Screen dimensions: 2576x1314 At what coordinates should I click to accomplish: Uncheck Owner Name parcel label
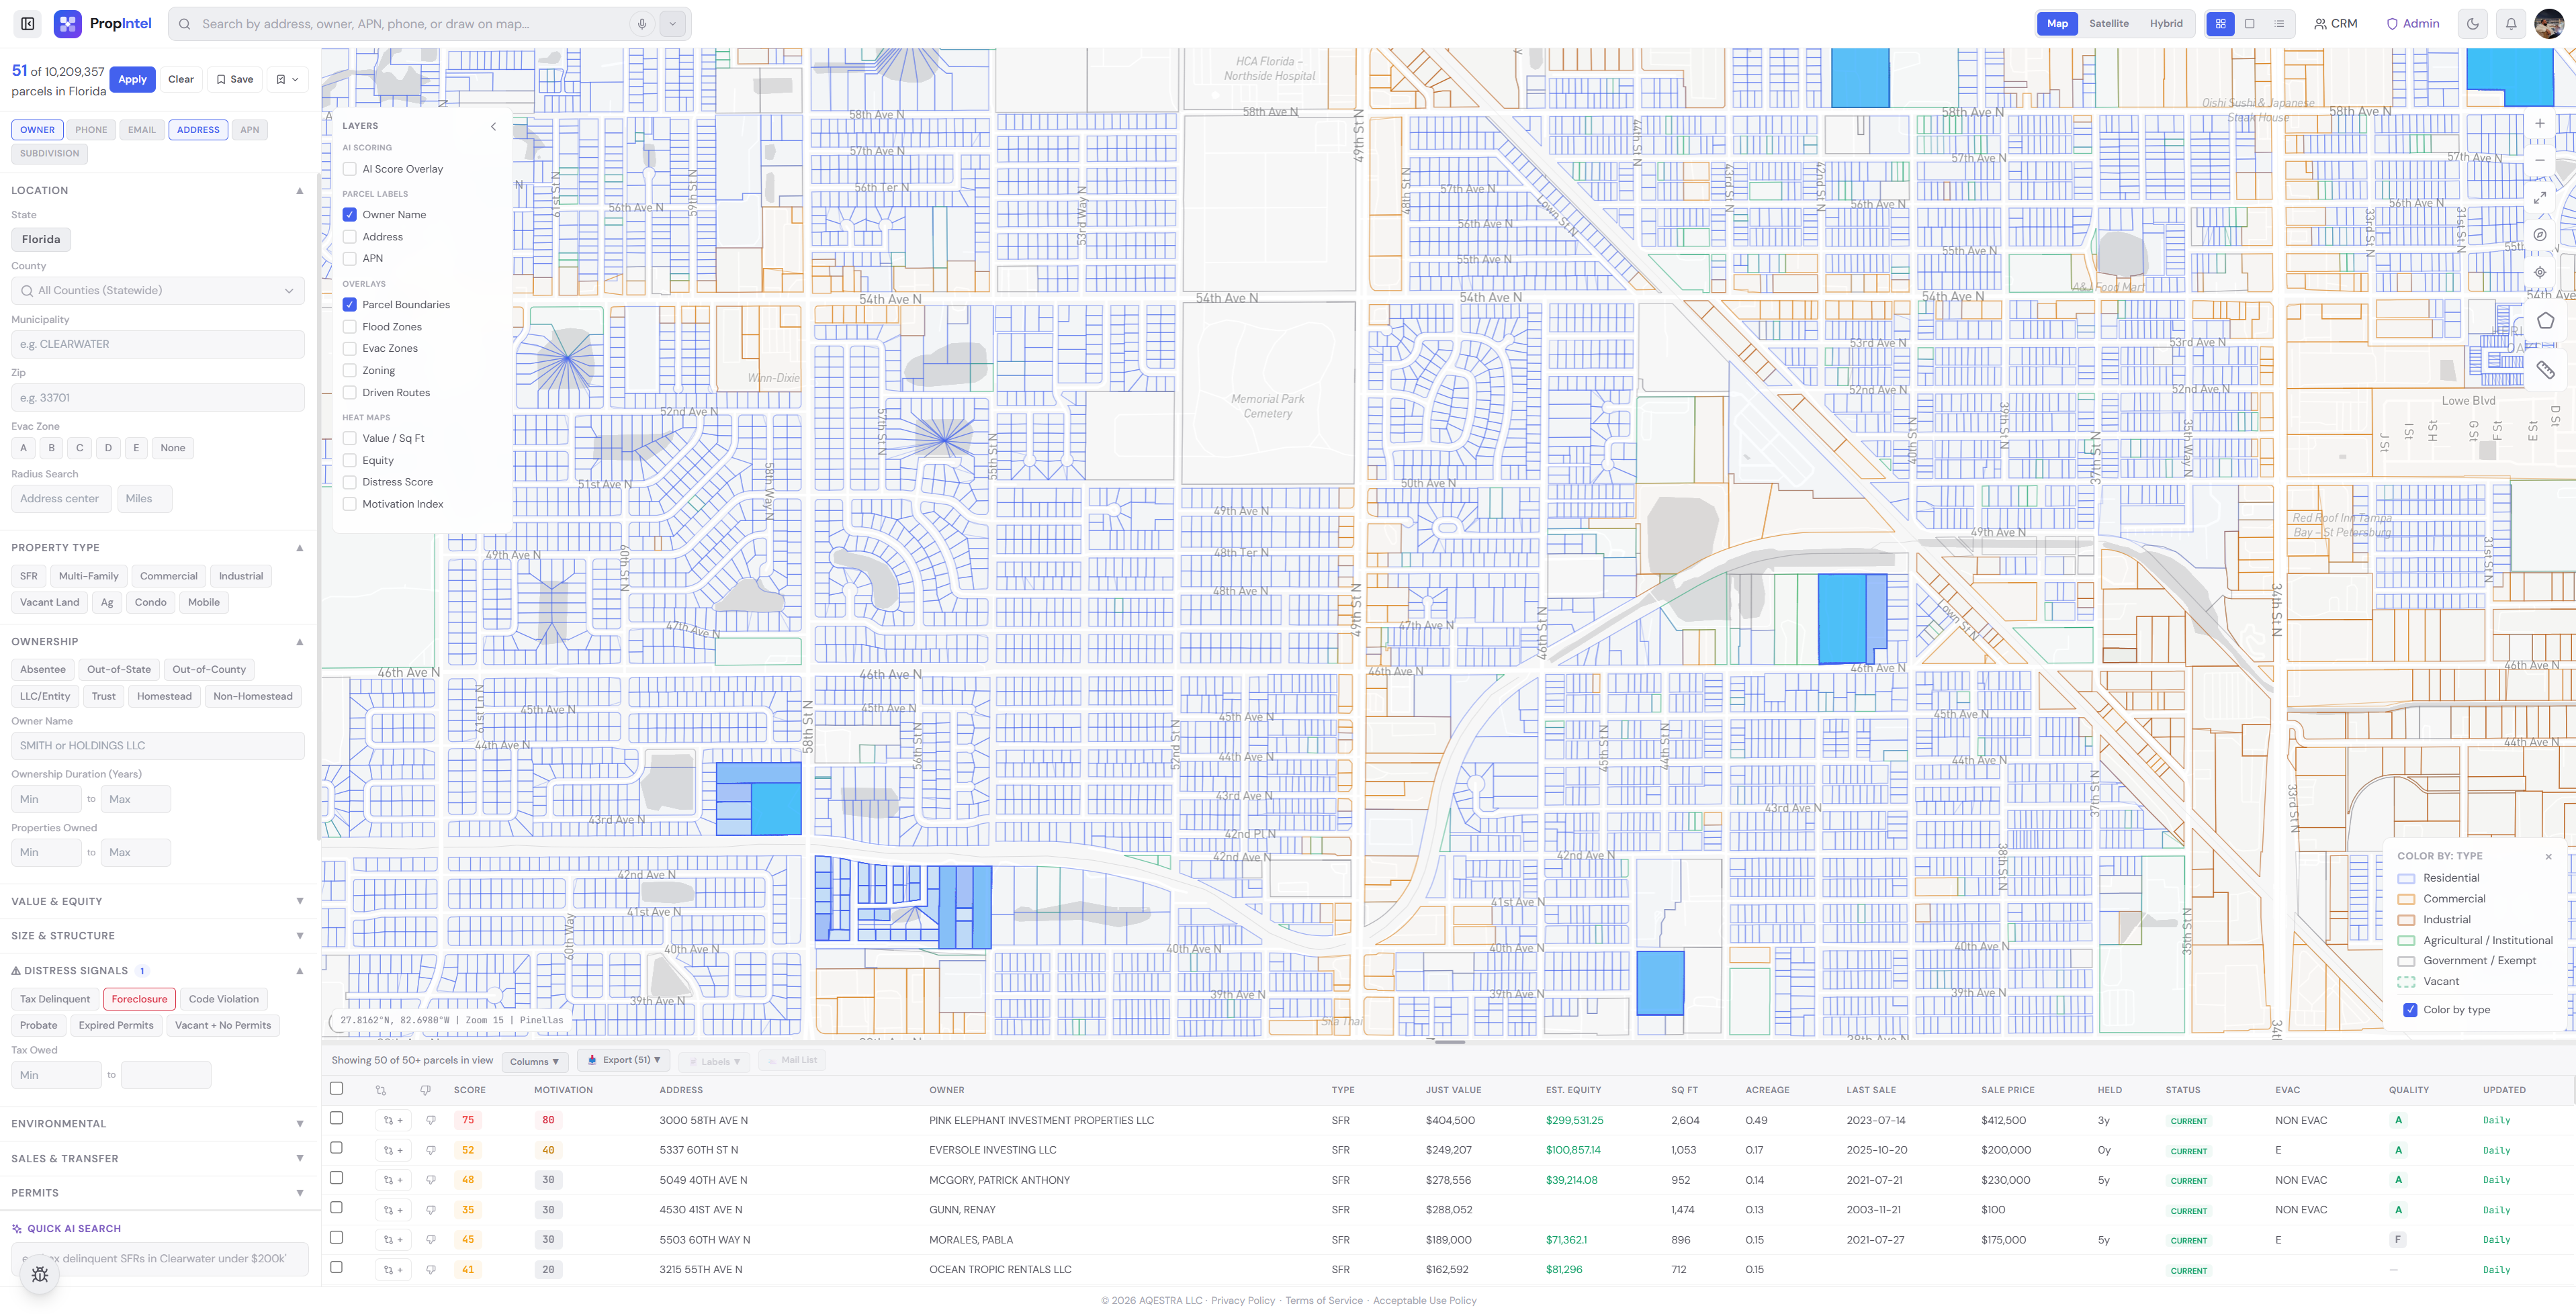[350, 215]
